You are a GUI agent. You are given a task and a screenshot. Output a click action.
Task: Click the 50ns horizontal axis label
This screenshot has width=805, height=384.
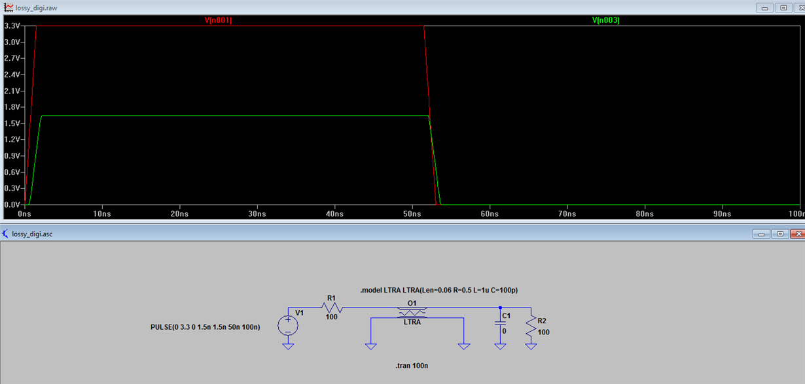point(412,214)
